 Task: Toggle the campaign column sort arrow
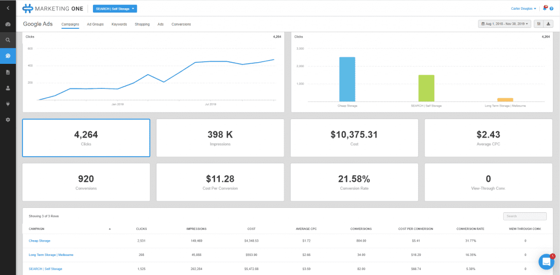click(109, 229)
